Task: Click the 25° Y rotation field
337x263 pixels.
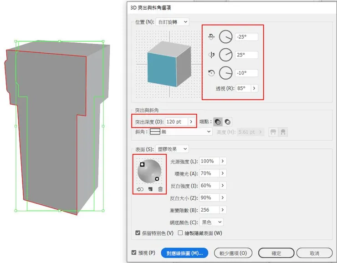Action: pyautogui.click(x=246, y=55)
